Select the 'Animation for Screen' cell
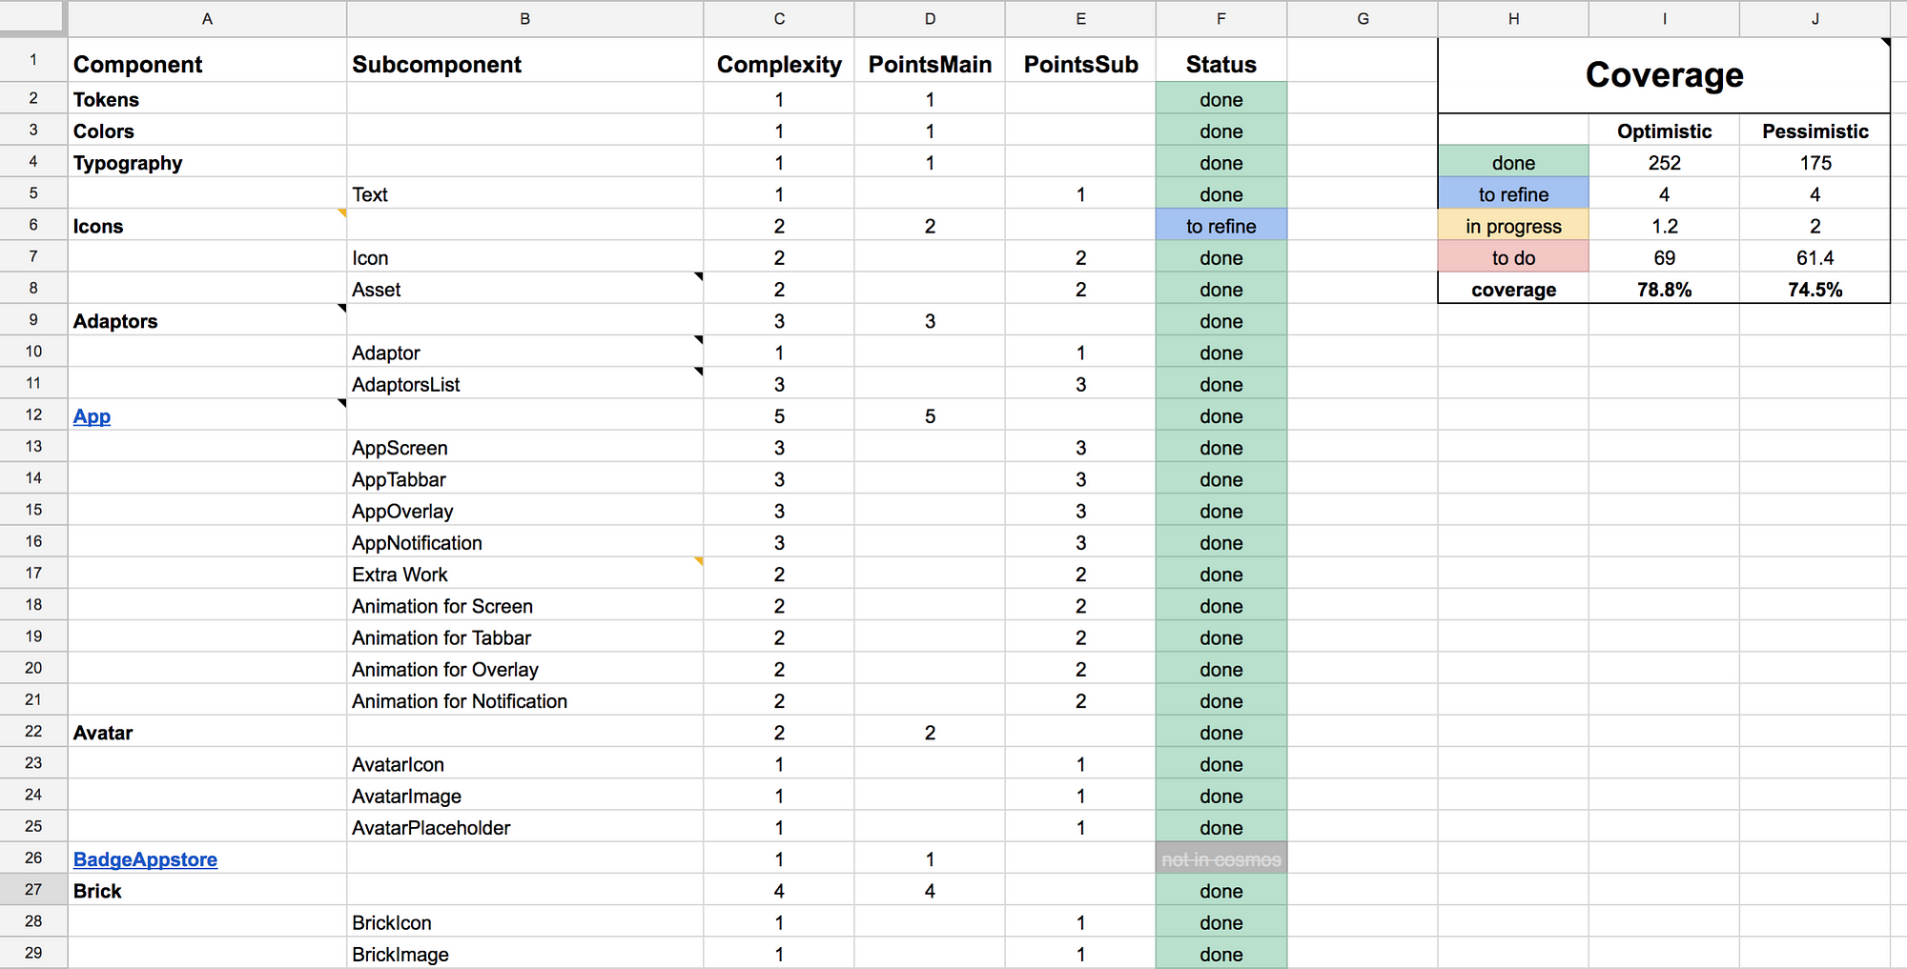The height and width of the screenshot is (969, 1907). click(525, 605)
